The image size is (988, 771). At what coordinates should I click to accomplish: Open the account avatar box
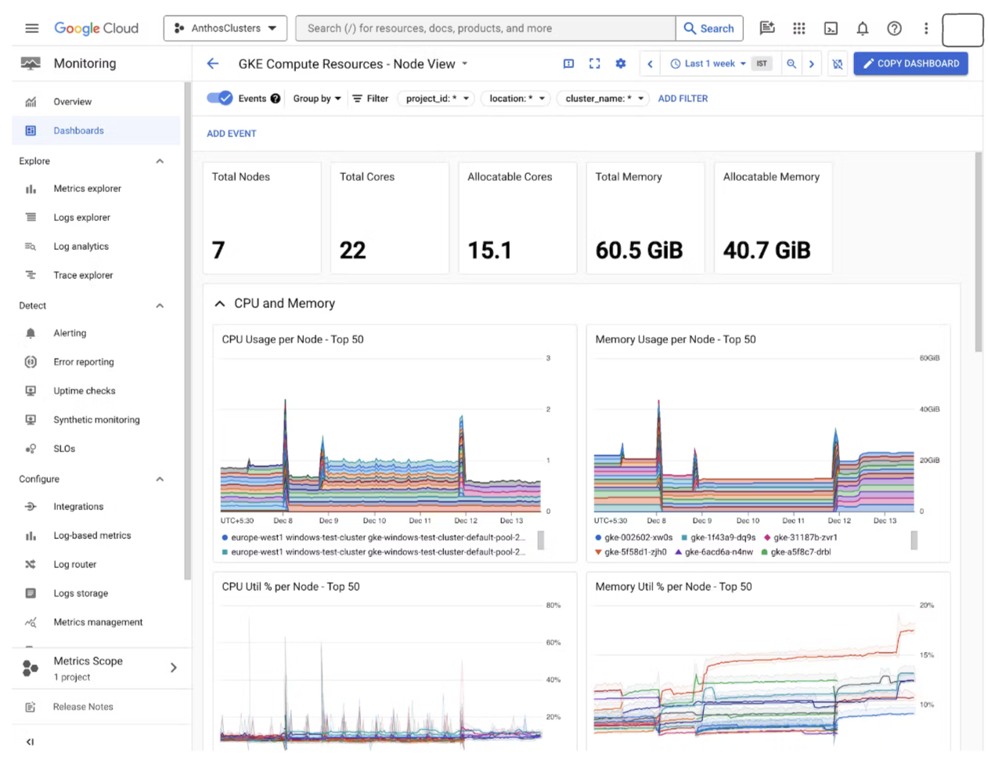[962, 30]
